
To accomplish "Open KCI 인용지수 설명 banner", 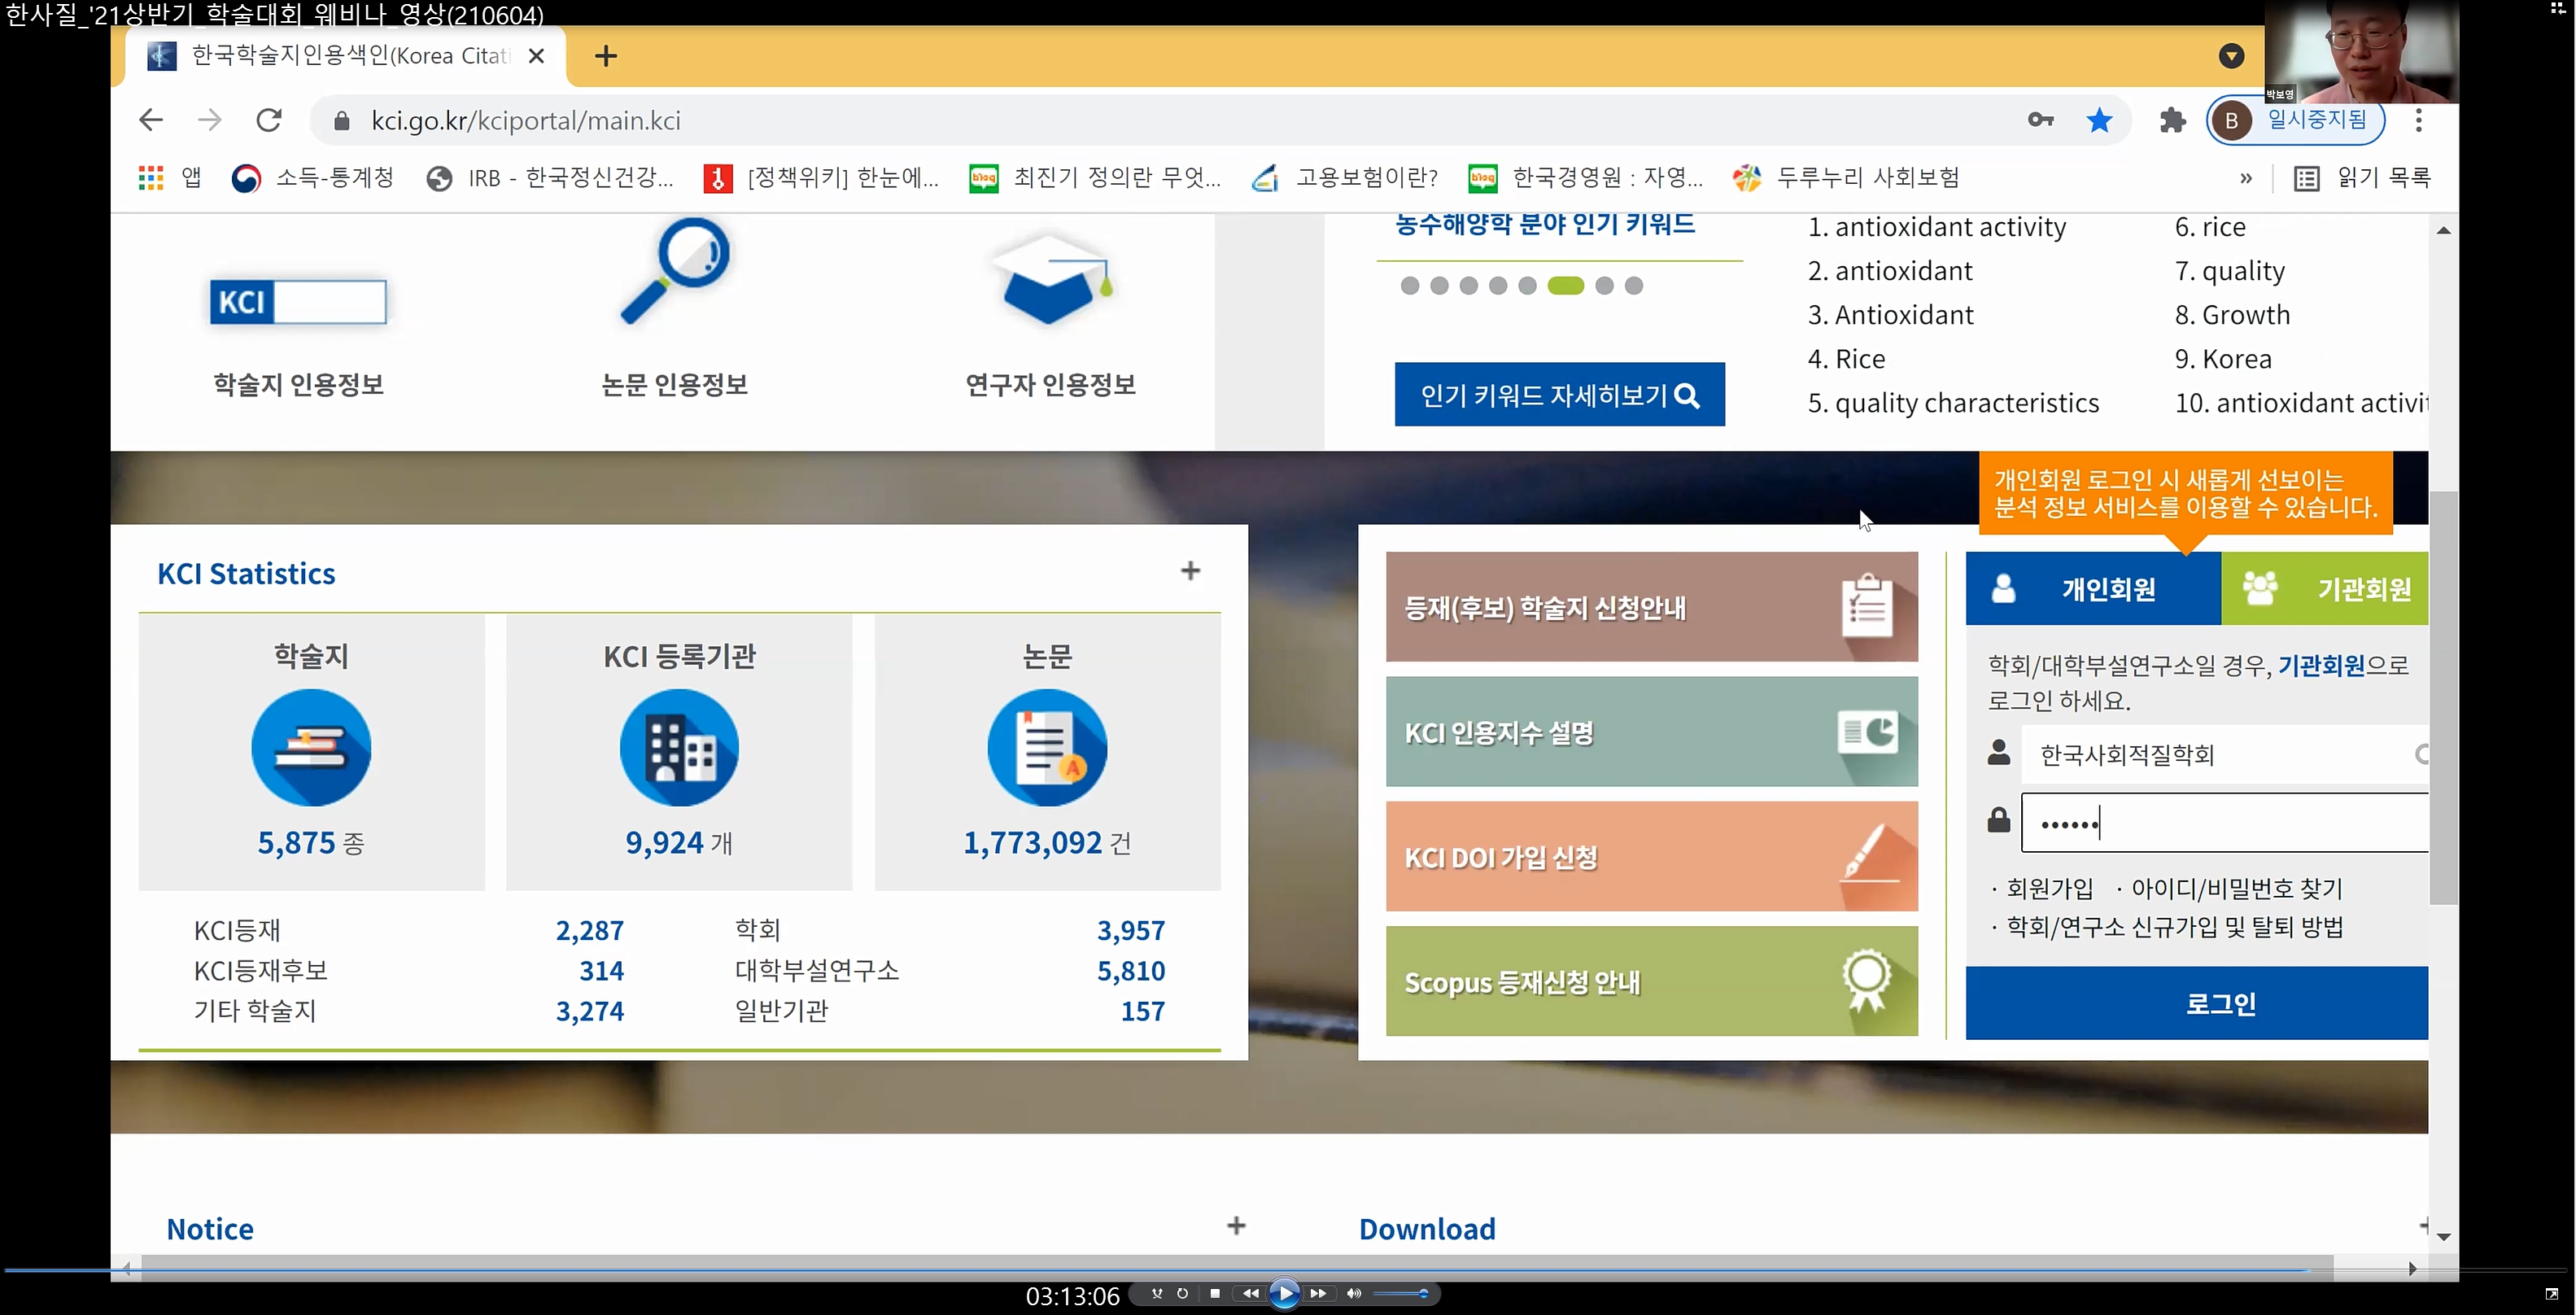I will click(1652, 732).
